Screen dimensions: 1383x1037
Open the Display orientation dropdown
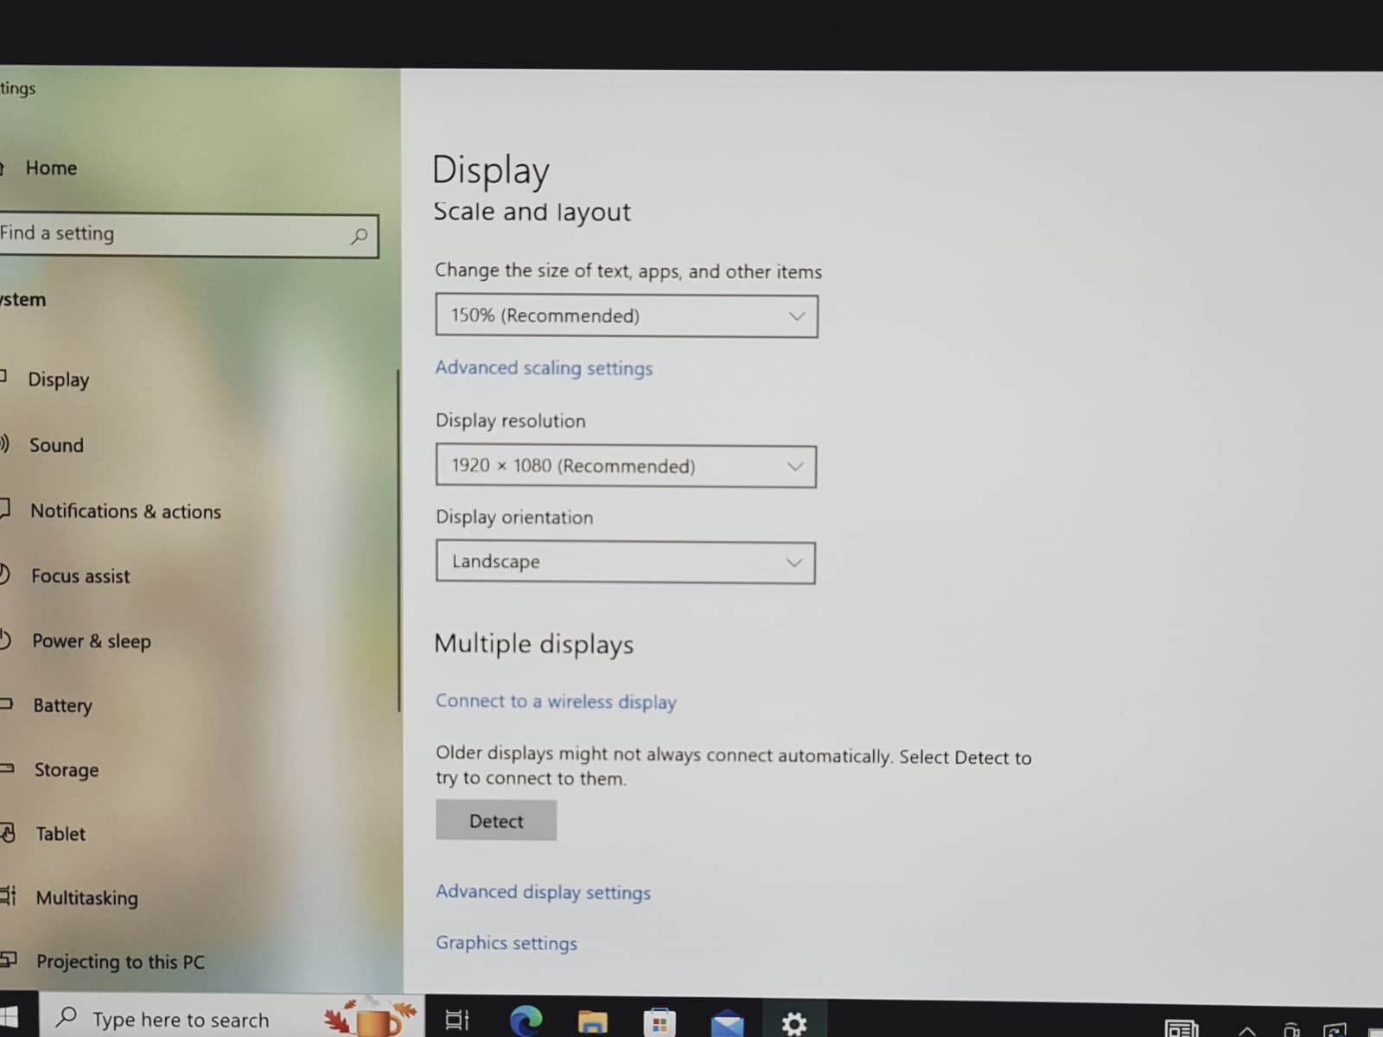point(625,562)
